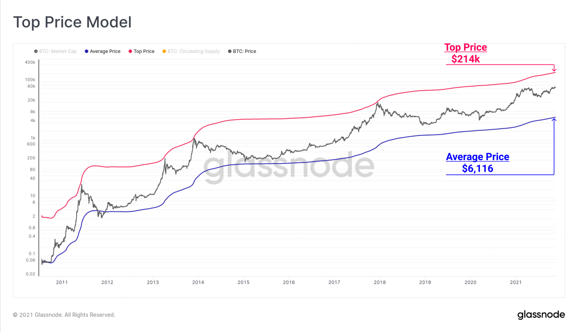Image resolution: width=577 pixels, height=332 pixels.
Task: Click the 2018 label on time axis
Action: (379, 282)
